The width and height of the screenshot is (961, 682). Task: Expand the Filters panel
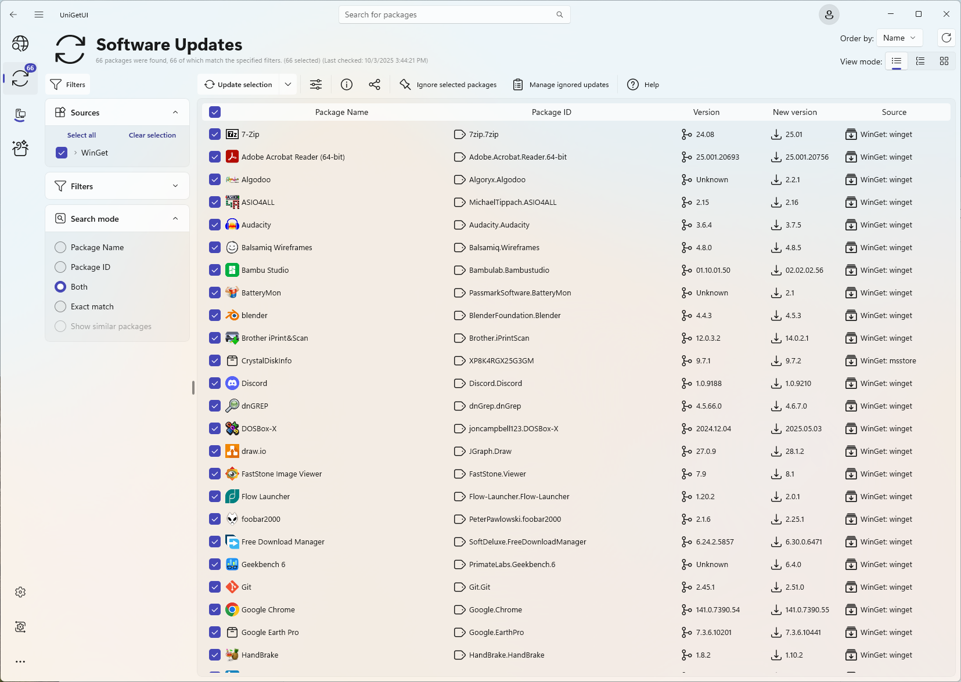pyautogui.click(x=175, y=186)
